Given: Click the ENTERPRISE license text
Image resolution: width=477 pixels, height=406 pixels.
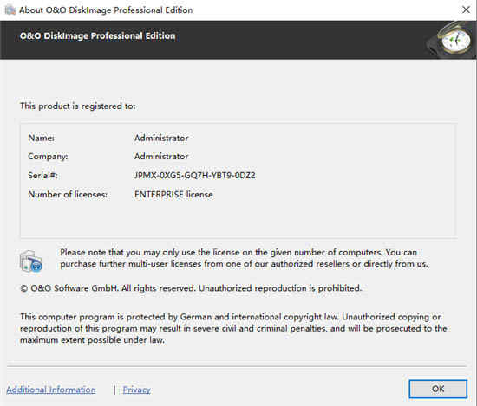Looking at the screenshot, I should click(x=173, y=195).
